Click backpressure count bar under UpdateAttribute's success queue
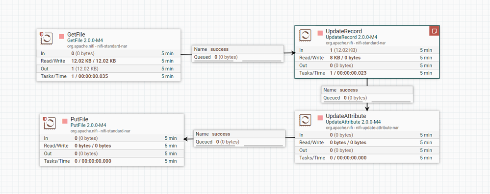 pos(216,146)
